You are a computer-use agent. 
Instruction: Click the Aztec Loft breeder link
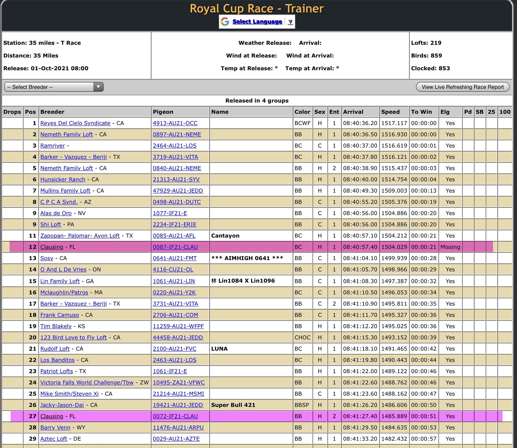pyautogui.click(x=54, y=439)
